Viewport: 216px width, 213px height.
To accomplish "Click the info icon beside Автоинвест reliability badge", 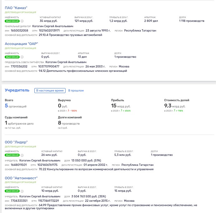I will 22,191.
